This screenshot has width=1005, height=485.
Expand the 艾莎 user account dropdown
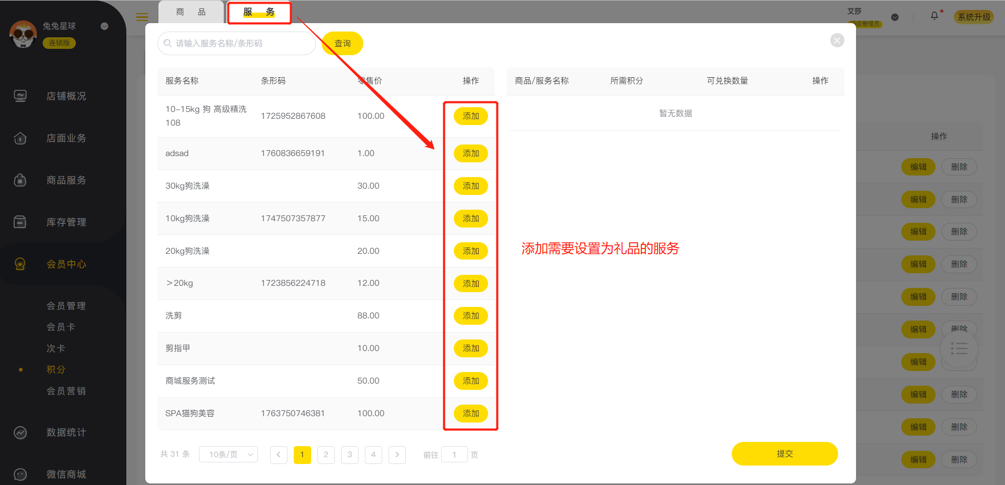pos(894,17)
